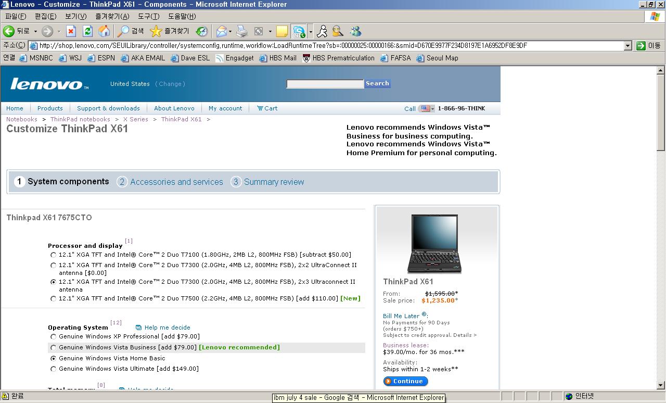Screen dimensions: 666x403
Task: Select the Core 2 Duo T7500 processor option
Action: coord(53,299)
